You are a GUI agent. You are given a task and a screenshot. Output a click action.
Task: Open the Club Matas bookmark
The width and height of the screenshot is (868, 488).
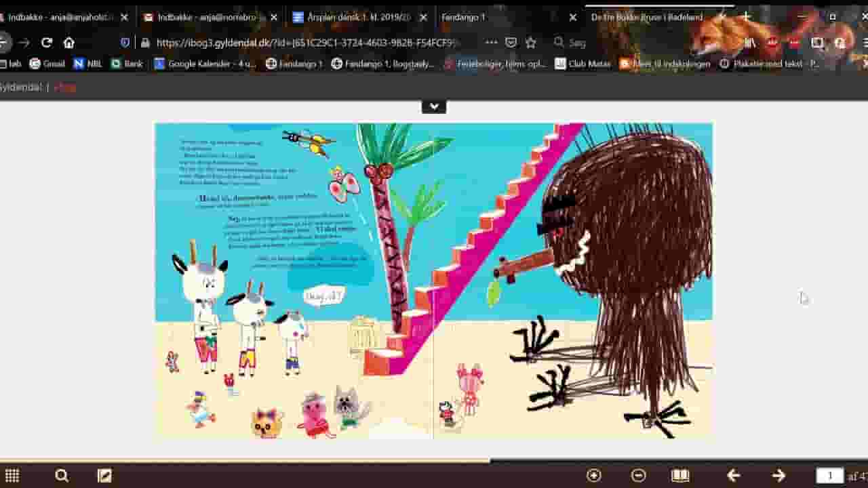583,64
